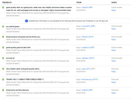Click the star beside walijabe-8's score 82
Viewport: 134px width, 100px height.
click(x=93, y=47)
